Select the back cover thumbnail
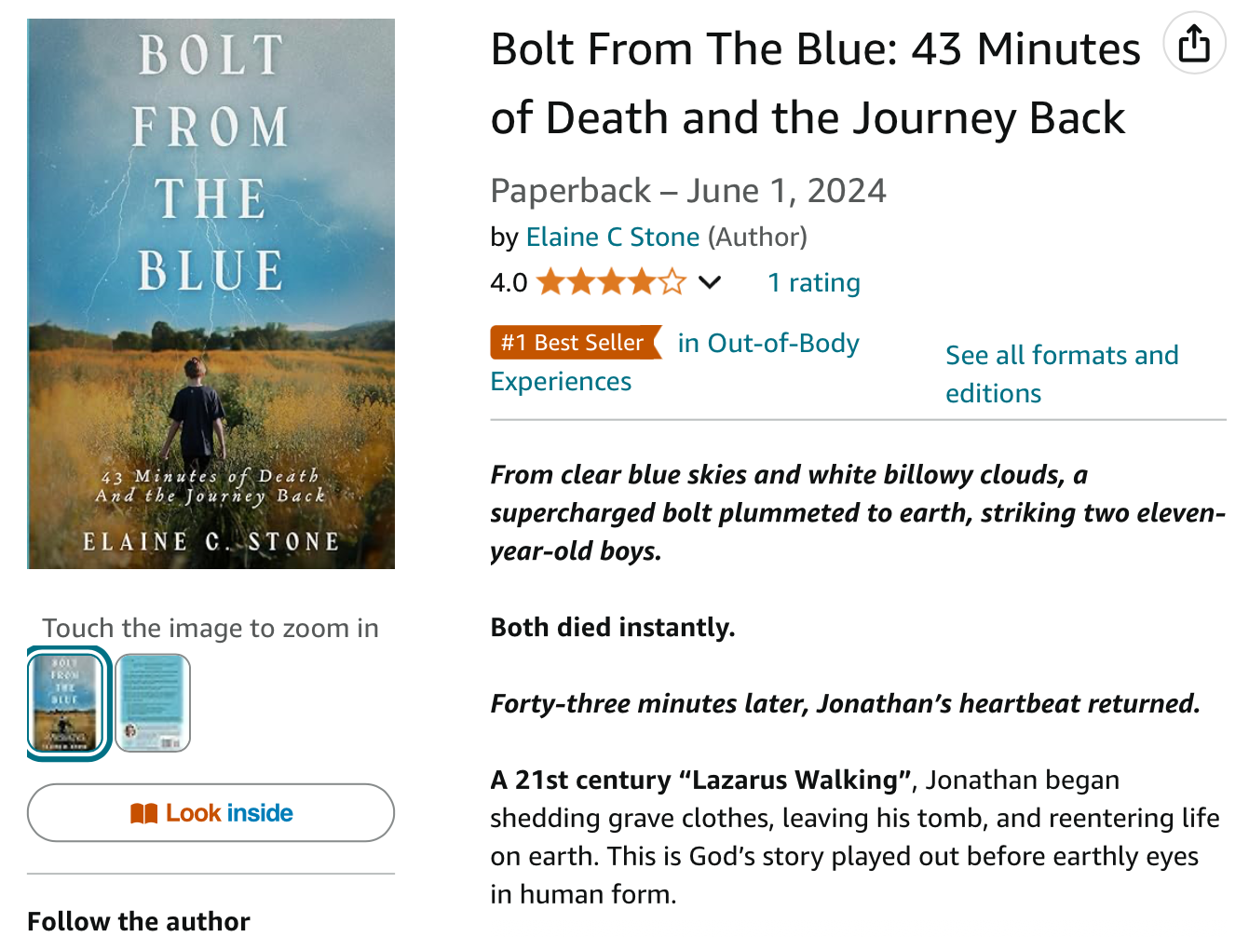The height and width of the screenshot is (937, 1249). pos(153,703)
